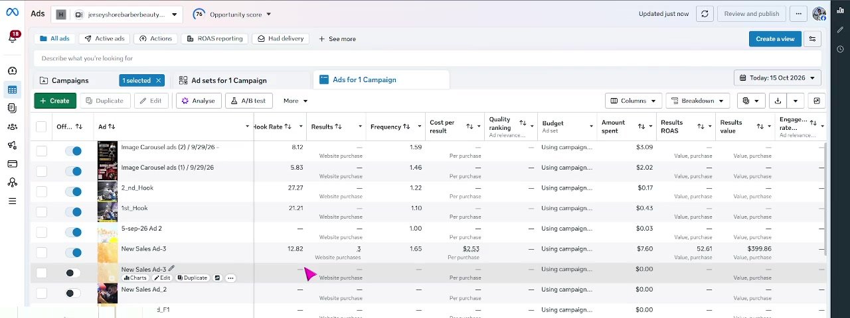850x318 pixels.
Task: Open notifications bell with 18 badge
Action: pyautogui.click(x=13, y=38)
